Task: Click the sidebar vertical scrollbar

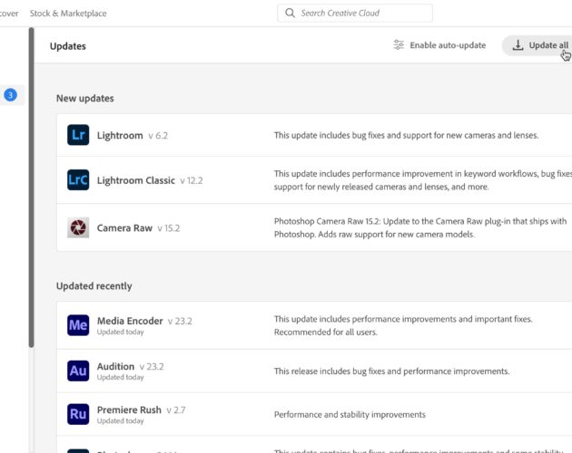Action: coord(32,188)
